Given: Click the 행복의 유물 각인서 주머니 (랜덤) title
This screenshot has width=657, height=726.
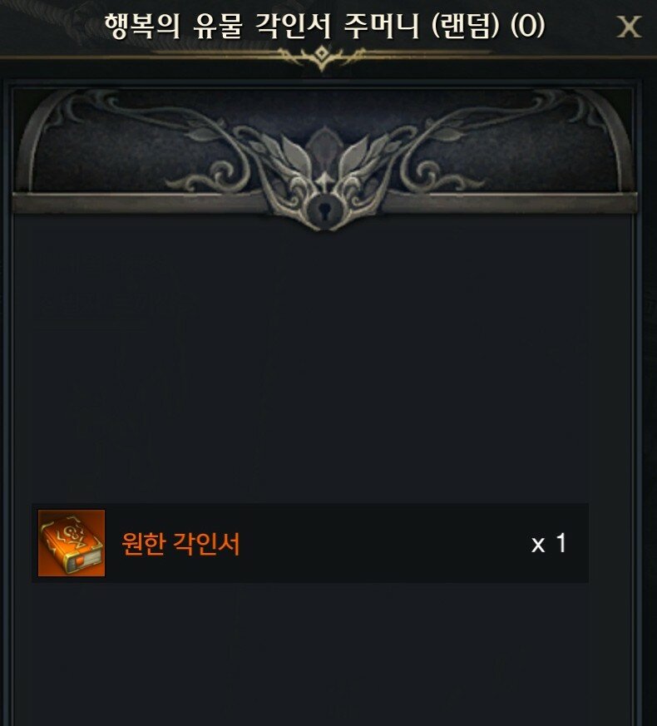Looking at the screenshot, I should [302, 26].
